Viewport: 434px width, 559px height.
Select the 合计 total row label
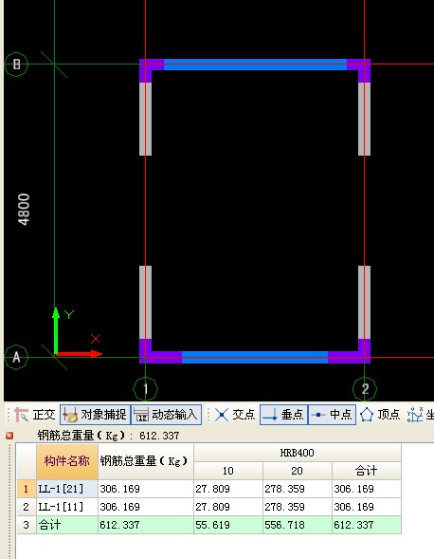tap(67, 525)
